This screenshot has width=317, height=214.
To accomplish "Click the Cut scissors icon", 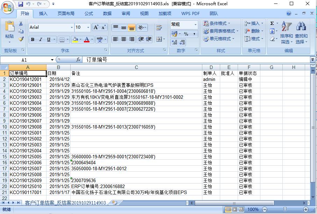I will pyautogui.click(x=21, y=23).
